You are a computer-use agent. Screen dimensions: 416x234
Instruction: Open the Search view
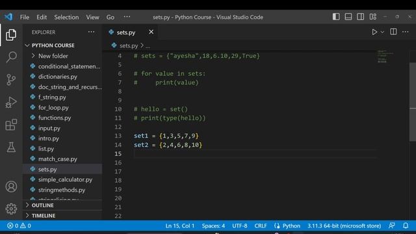coord(11,57)
